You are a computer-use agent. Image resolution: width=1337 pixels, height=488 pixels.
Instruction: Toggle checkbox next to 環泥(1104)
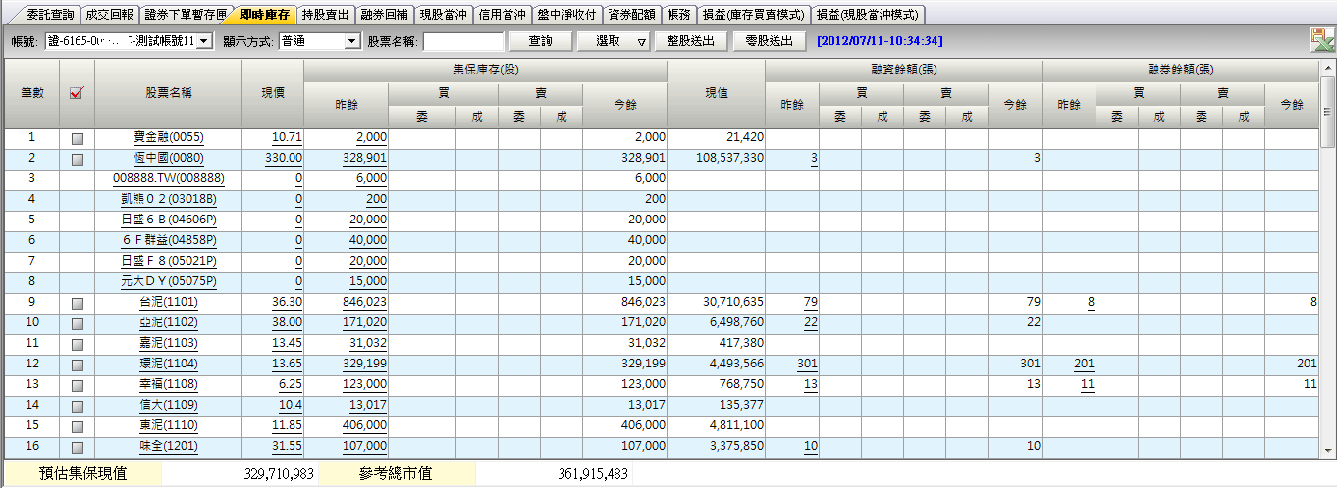pyautogui.click(x=78, y=365)
